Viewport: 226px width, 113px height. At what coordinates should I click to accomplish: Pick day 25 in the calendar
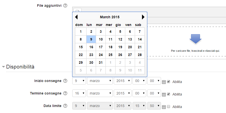pyautogui.click(x=110, y=55)
